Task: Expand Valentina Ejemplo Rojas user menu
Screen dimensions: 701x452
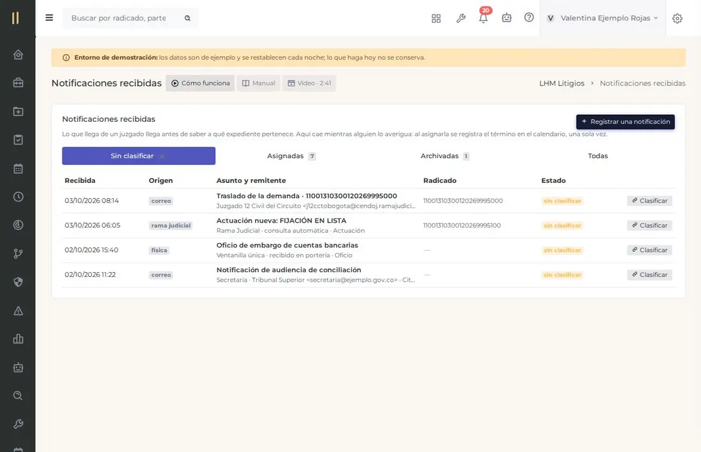Action: 602,18
